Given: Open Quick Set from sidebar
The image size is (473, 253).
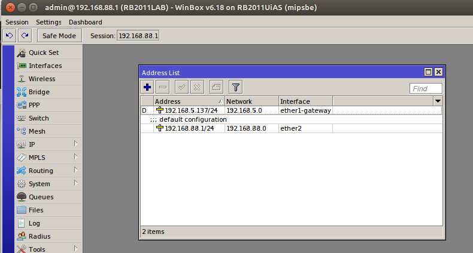Looking at the screenshot, I should [43, 53].
